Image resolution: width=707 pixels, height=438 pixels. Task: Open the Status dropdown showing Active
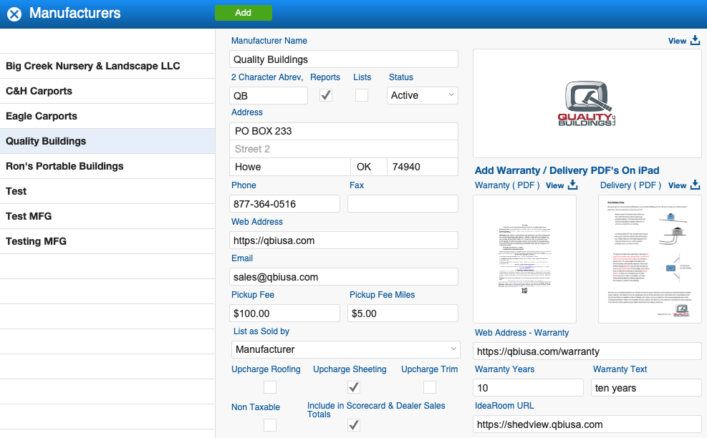pos(423,95)
